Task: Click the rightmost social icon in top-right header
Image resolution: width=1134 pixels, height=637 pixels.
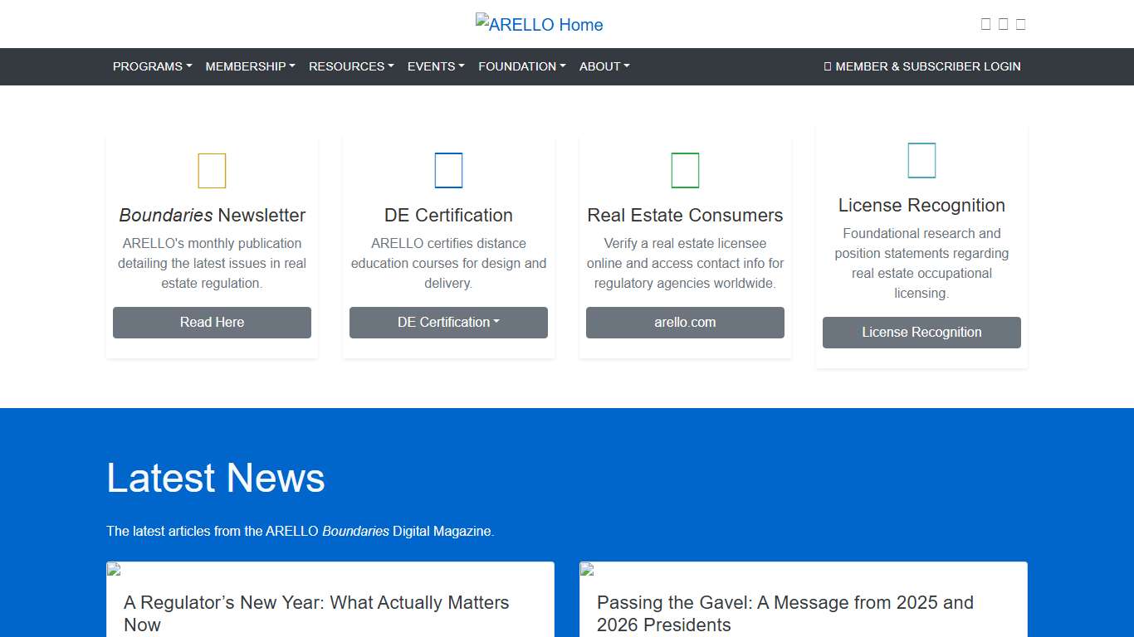Action: 1020,24
